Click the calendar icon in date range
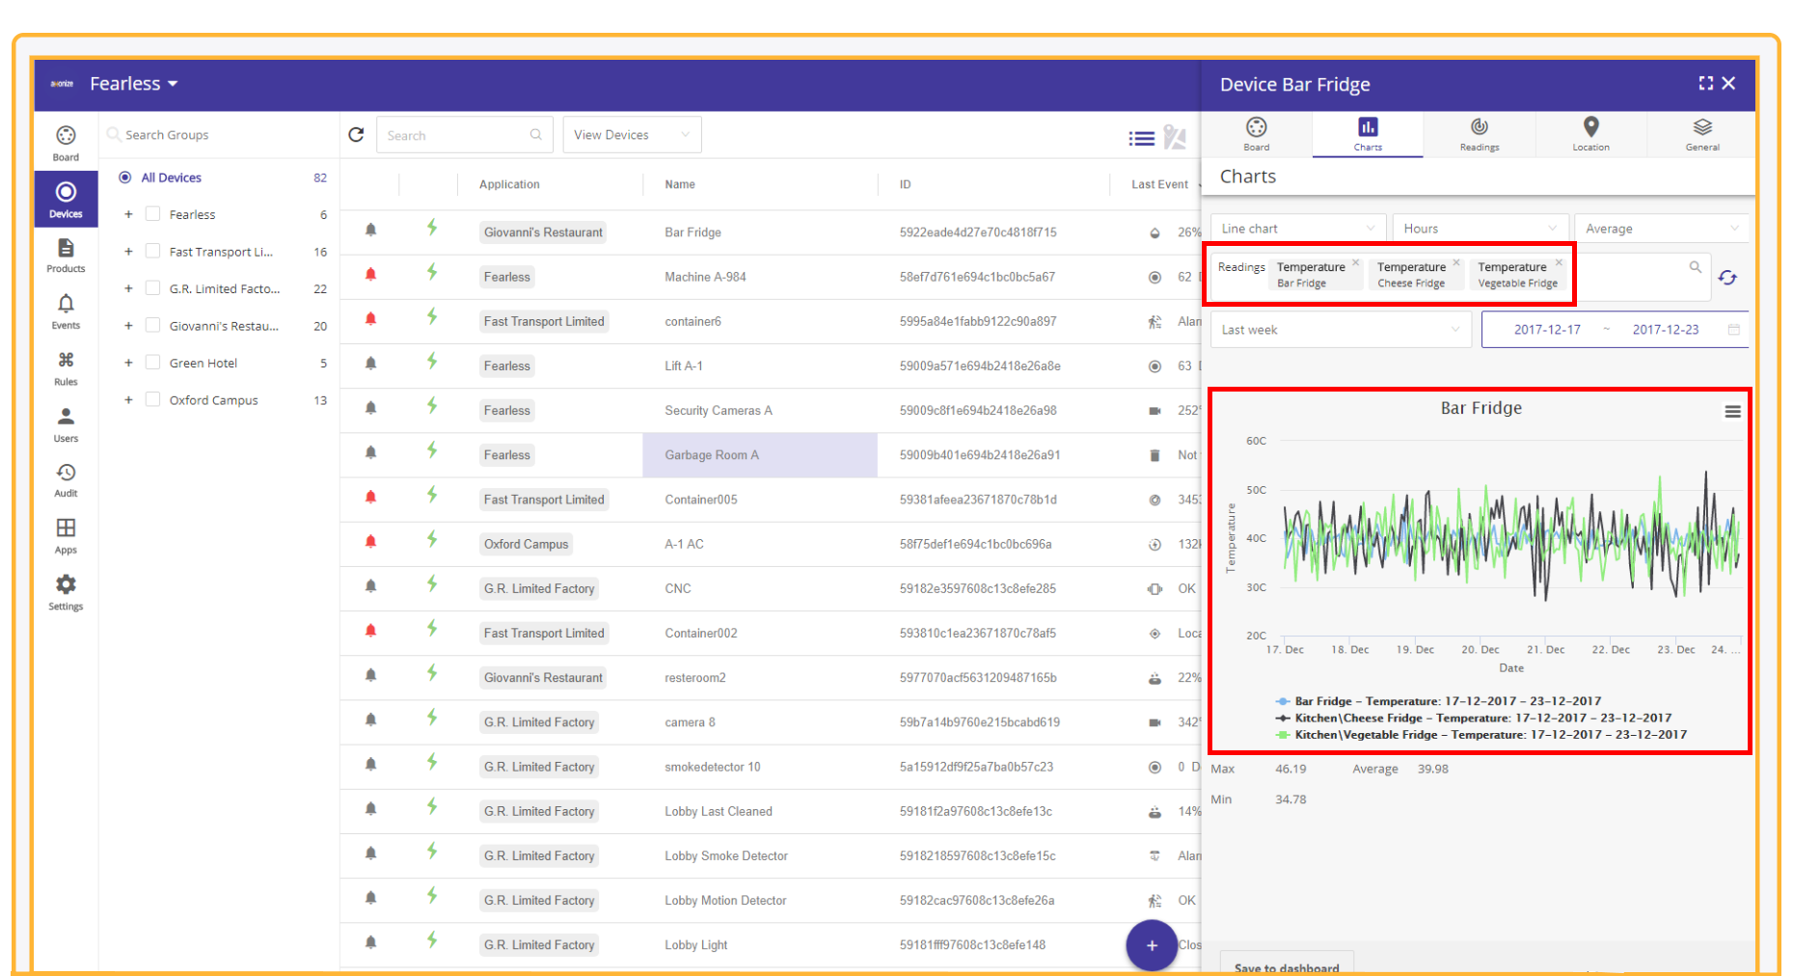 pos(1733,329)
